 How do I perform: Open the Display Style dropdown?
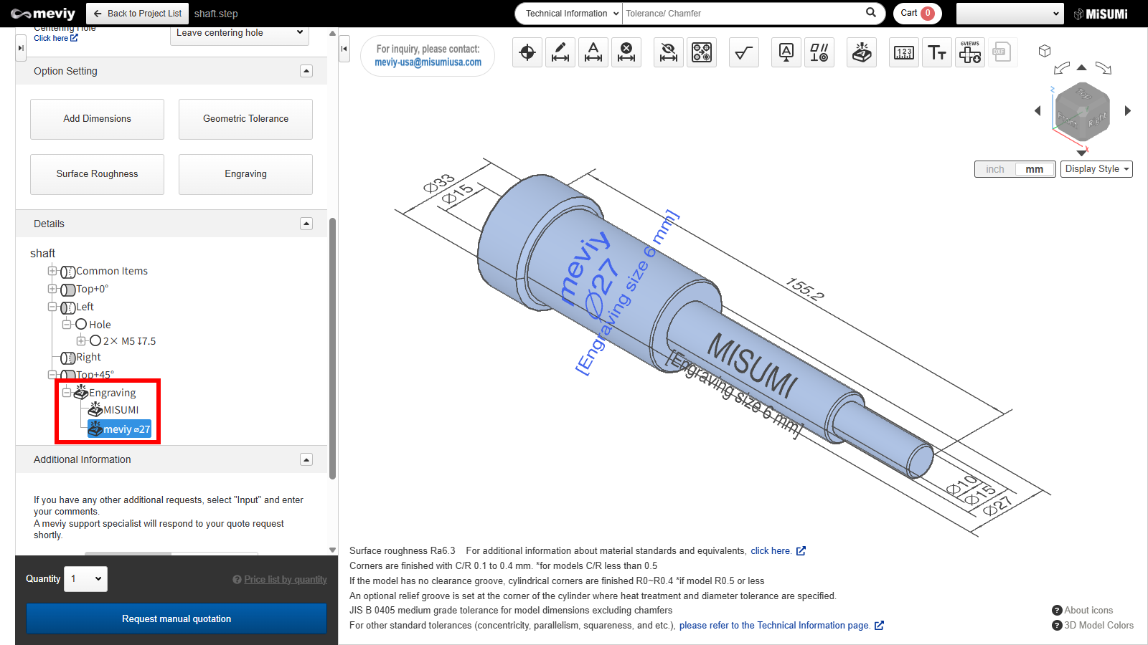[1096, 169]
